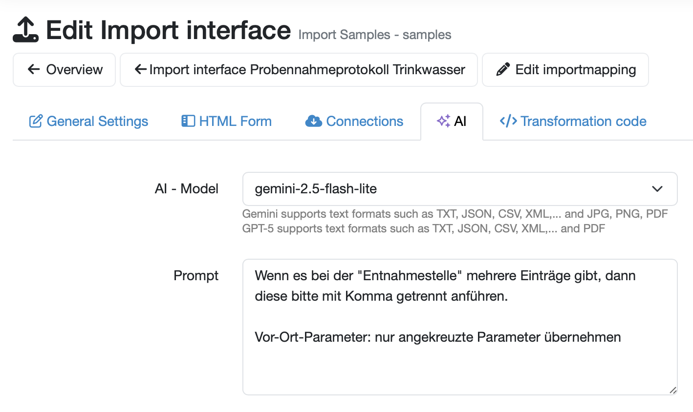
Task: Click the Transformation code brackets icon
Action: (508, 121)
